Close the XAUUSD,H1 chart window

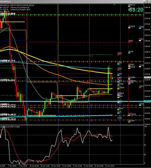click(x=150, y=1)
